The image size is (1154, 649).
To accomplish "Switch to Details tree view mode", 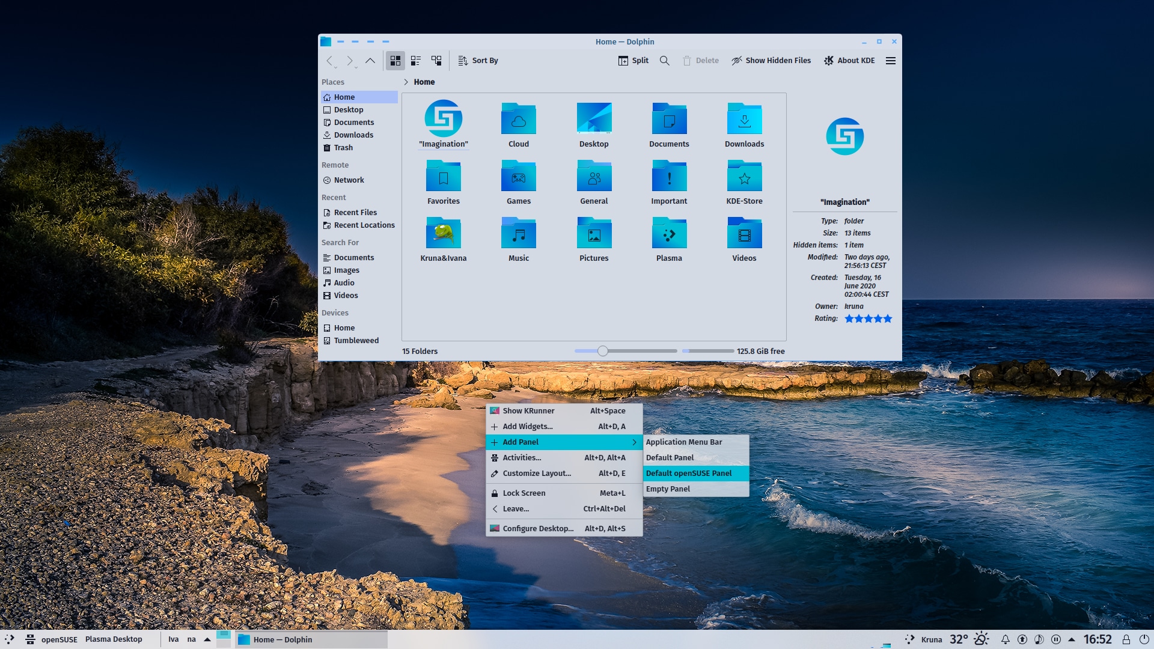I will pos(436,61).
